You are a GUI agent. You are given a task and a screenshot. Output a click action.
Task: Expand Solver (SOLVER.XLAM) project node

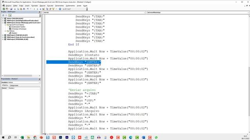click(3, 19)
